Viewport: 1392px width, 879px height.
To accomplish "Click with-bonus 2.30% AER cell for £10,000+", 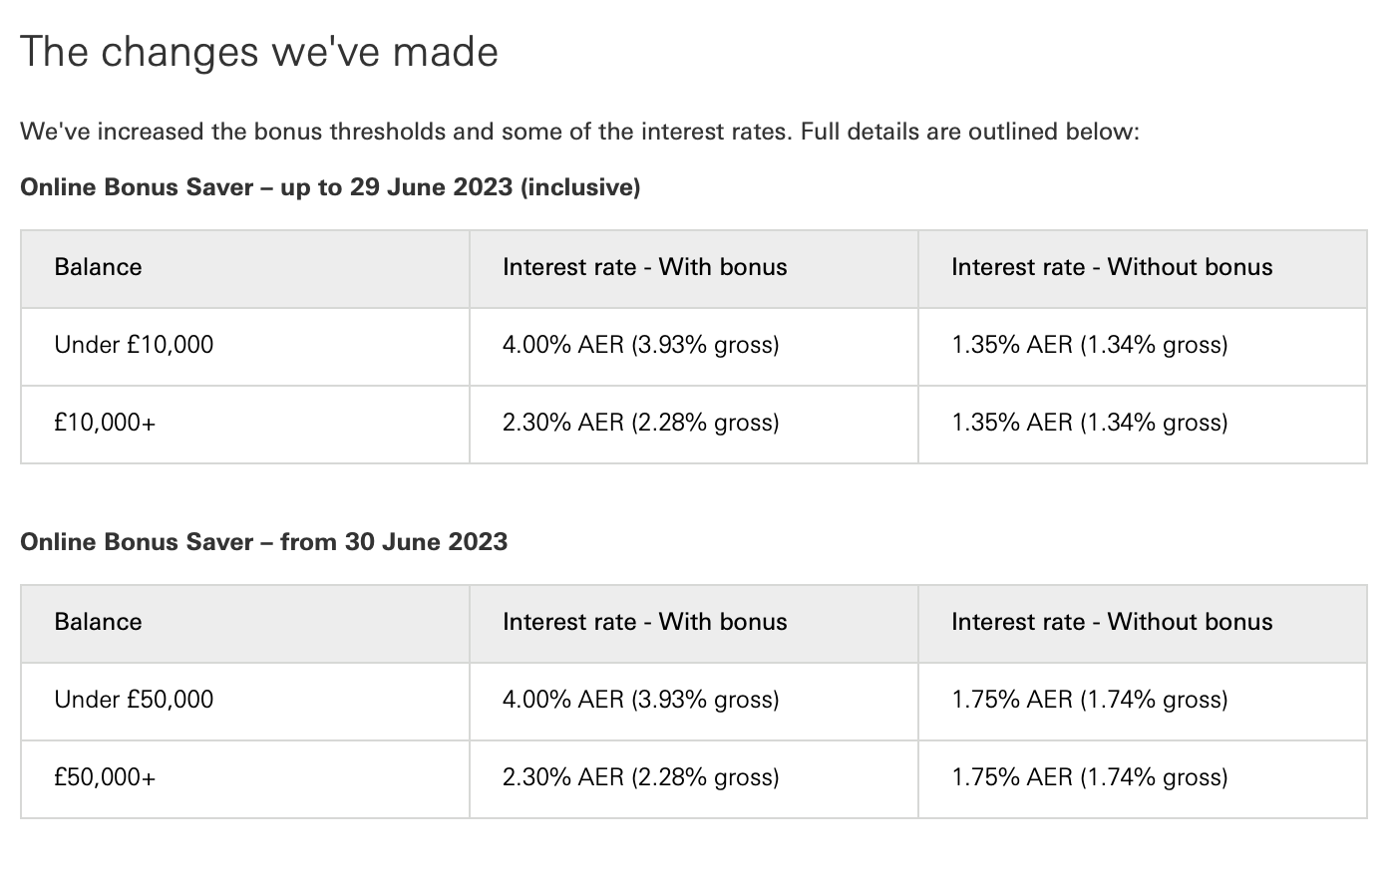I will 694,425.
